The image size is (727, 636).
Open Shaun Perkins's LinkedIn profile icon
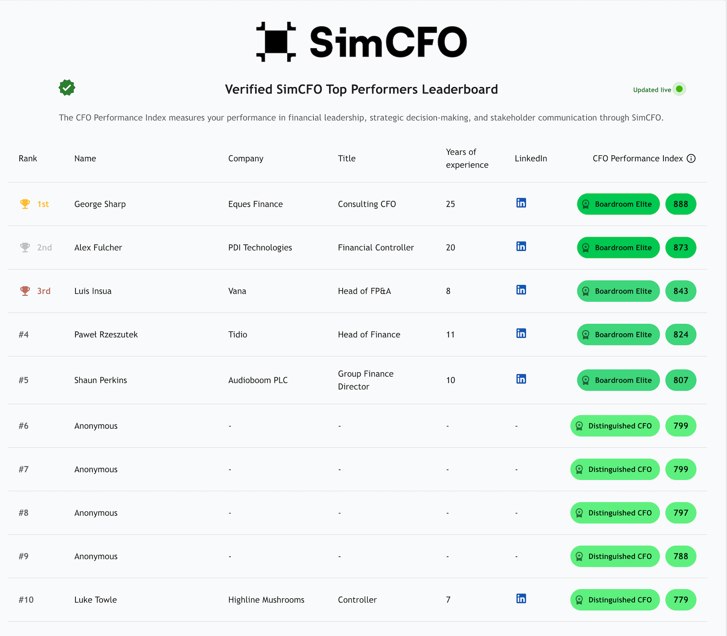[x=521, y=379]
